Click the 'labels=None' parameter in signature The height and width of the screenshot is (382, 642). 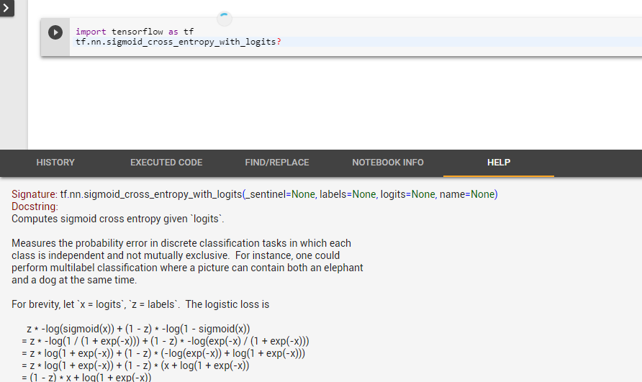coord(348,194)
